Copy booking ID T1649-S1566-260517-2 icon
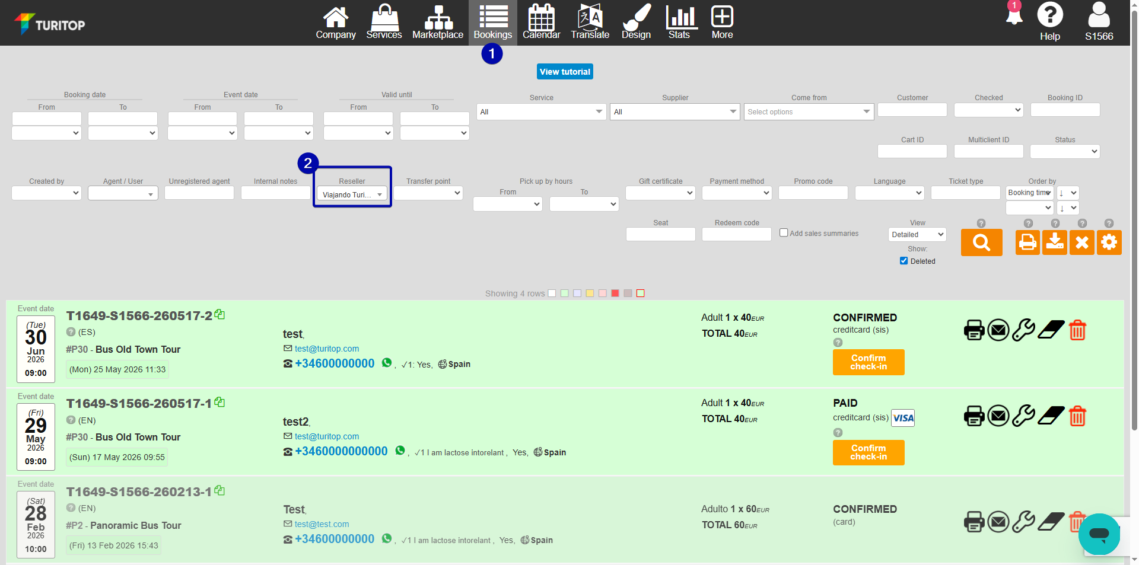The width and height of the screenshot is (1139, 565). pos(219,314)
